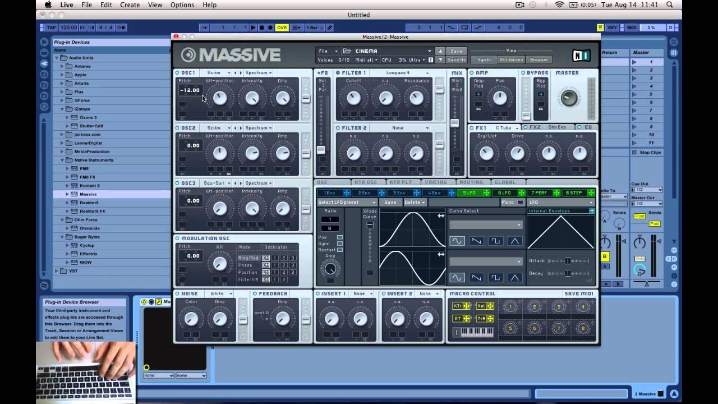718x404 pixels.
Task: Select triangle wave in upper curve row
Action: click(514, 241)
